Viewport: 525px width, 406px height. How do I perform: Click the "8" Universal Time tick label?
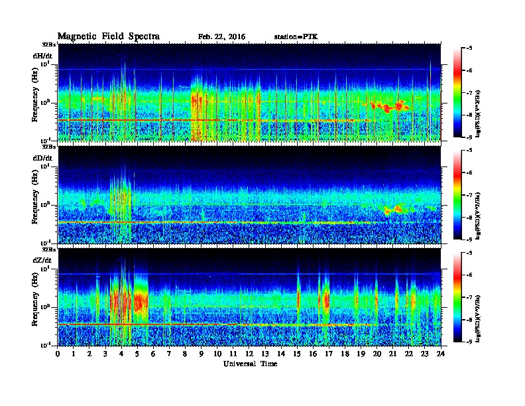[185, 354]
